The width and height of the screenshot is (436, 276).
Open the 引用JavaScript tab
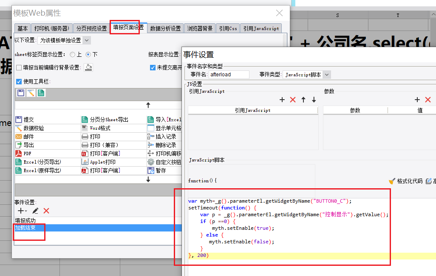(261, 28)
